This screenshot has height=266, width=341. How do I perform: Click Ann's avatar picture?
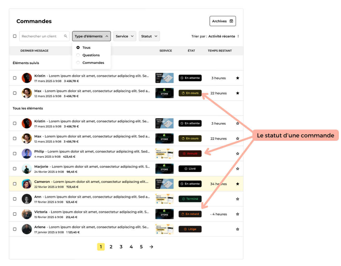tap(27, 199)
